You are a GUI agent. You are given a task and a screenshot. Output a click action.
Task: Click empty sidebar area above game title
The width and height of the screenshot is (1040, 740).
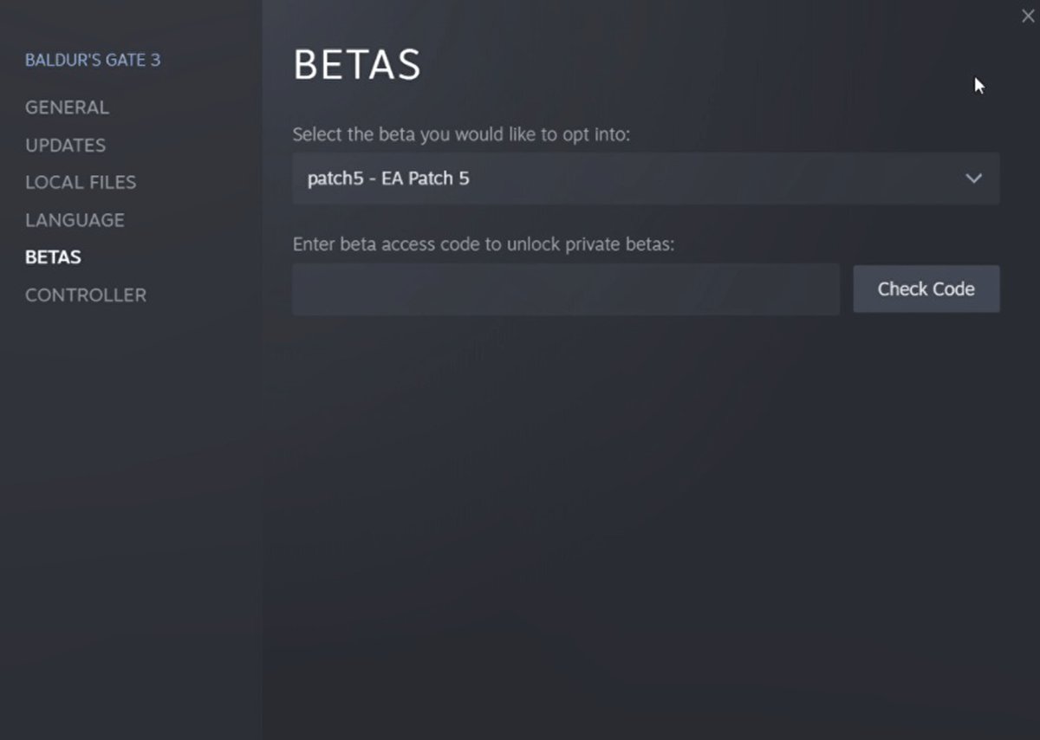130,22
